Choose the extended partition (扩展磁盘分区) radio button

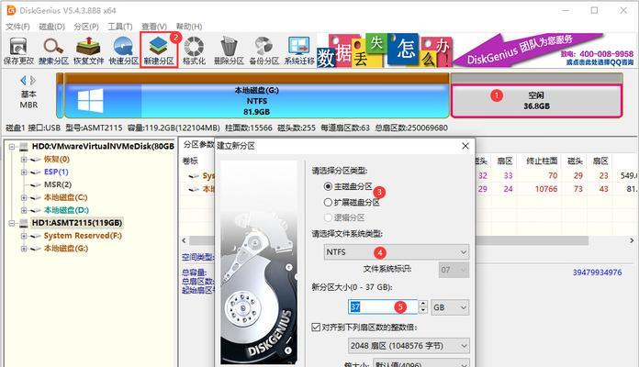pos(328,202)
